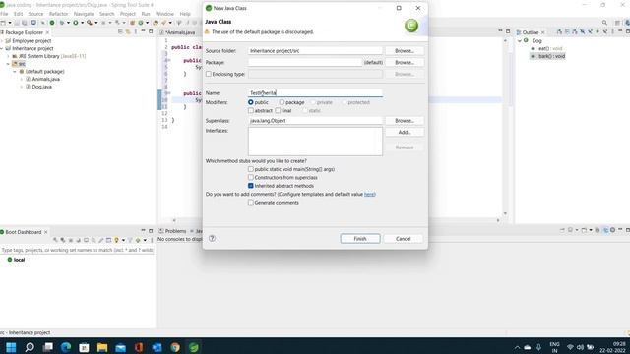630x354 pixels.
Task: Minimize the Package Explorer view
Action: [x=143, y=31]
